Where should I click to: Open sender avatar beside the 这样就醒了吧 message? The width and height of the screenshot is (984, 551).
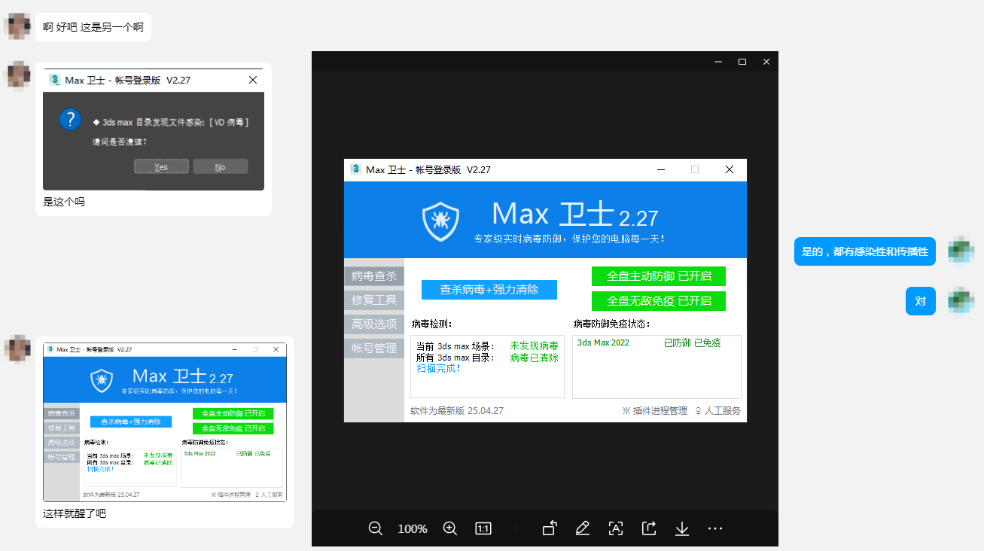[x=17, y=349]
